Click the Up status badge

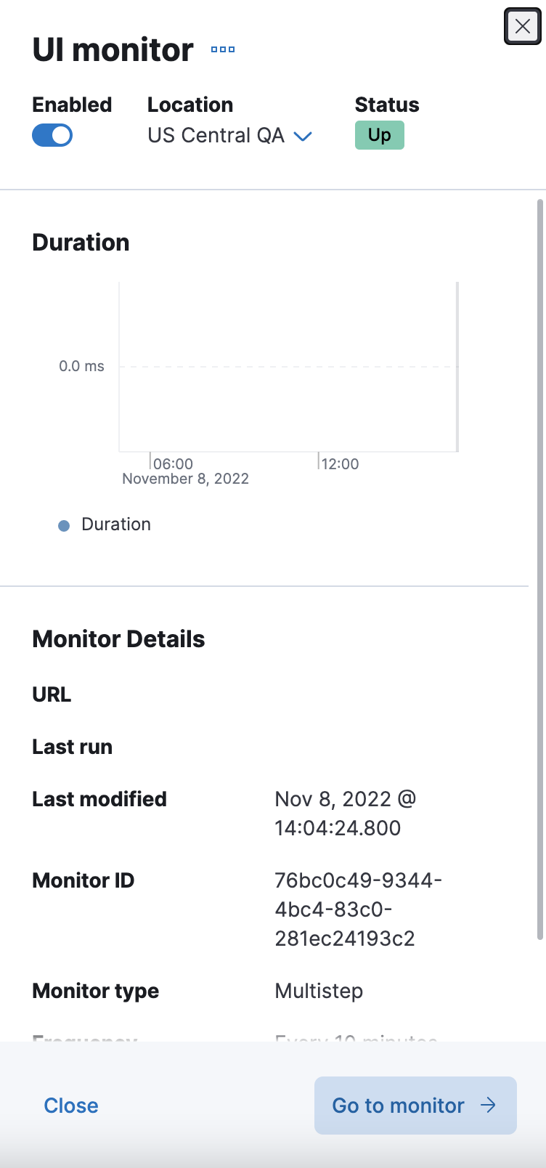[x=379, y=135]
